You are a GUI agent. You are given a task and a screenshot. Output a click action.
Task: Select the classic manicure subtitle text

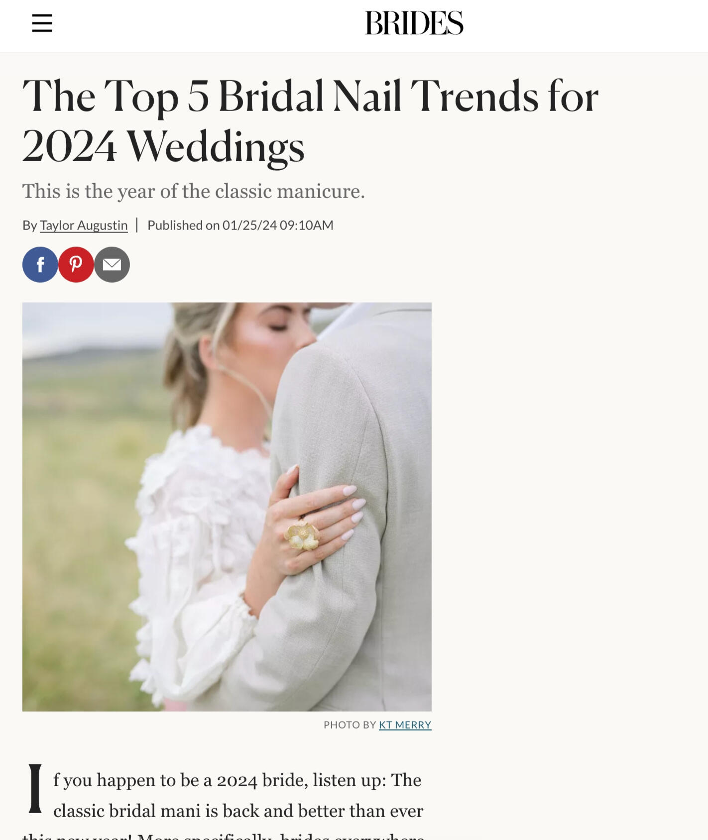[x=194, y=191]
